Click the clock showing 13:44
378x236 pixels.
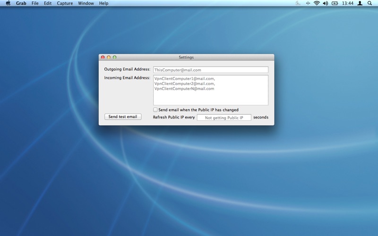point(347,3)
